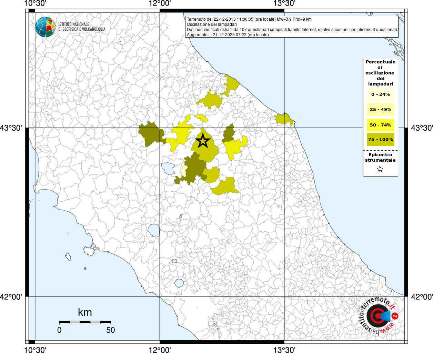Click the top axis label 10°30'
This screenshot has width=433, height=353.
point(35,3)
